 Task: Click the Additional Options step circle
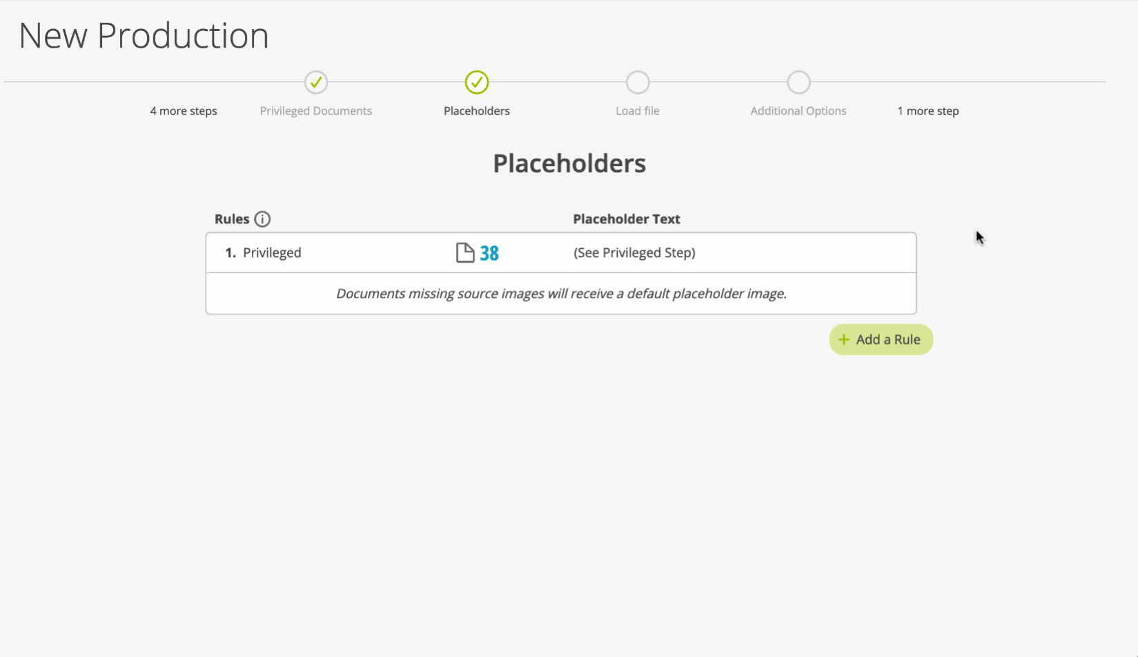coord(798,83)
